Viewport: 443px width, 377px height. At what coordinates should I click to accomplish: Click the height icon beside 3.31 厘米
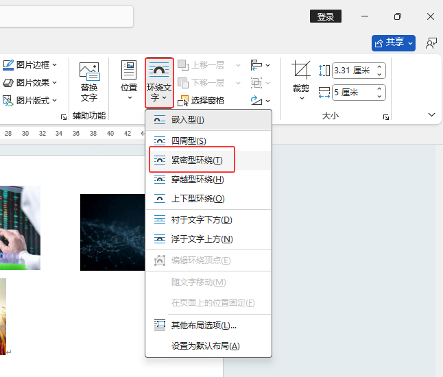(x=324, y=71)
